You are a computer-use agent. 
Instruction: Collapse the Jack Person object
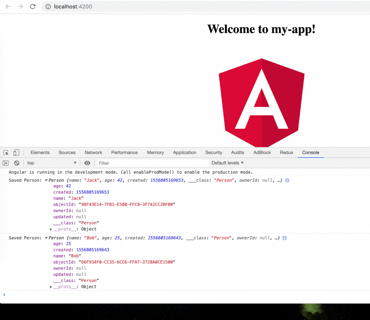46,180
